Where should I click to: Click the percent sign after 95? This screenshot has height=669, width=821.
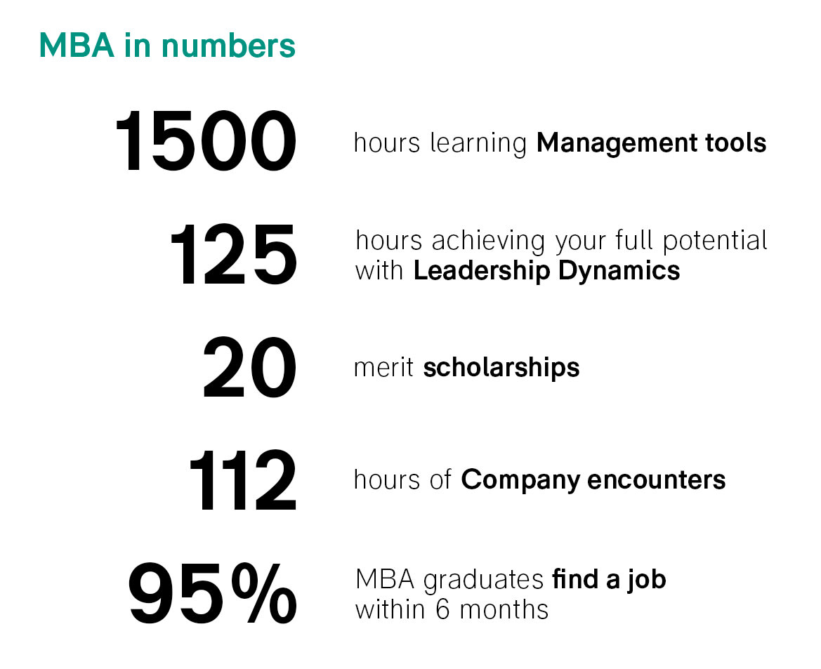tap(264, 593)
